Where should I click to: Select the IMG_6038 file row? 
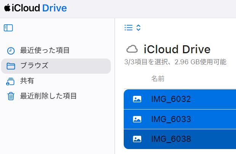click(x=180, y=139)
